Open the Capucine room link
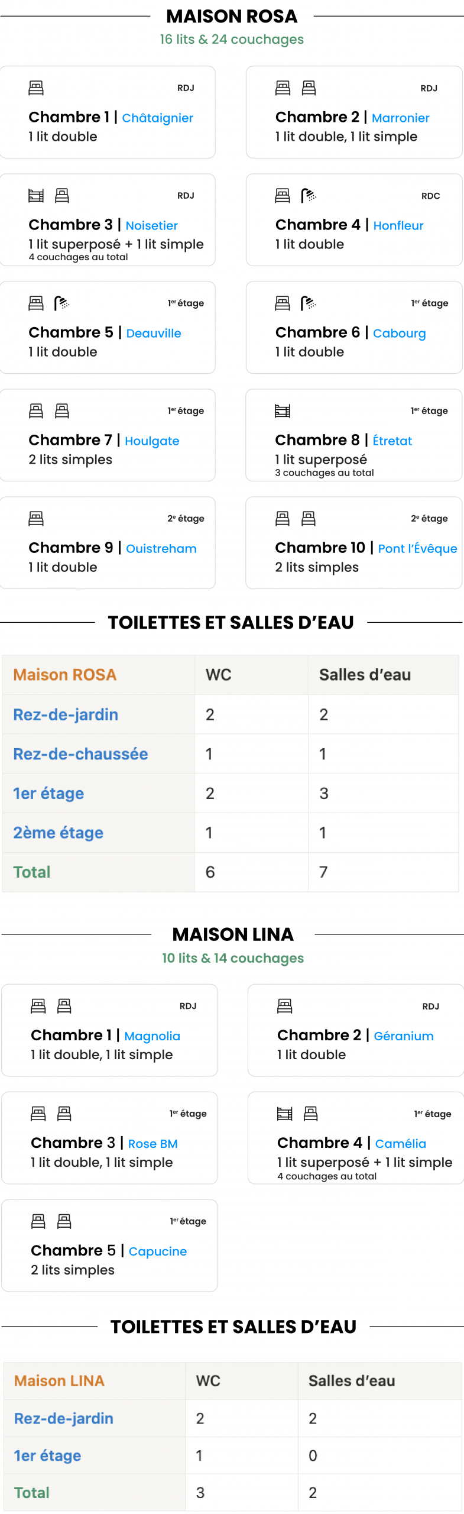464x1514 pixels. tap(157, 1251)
